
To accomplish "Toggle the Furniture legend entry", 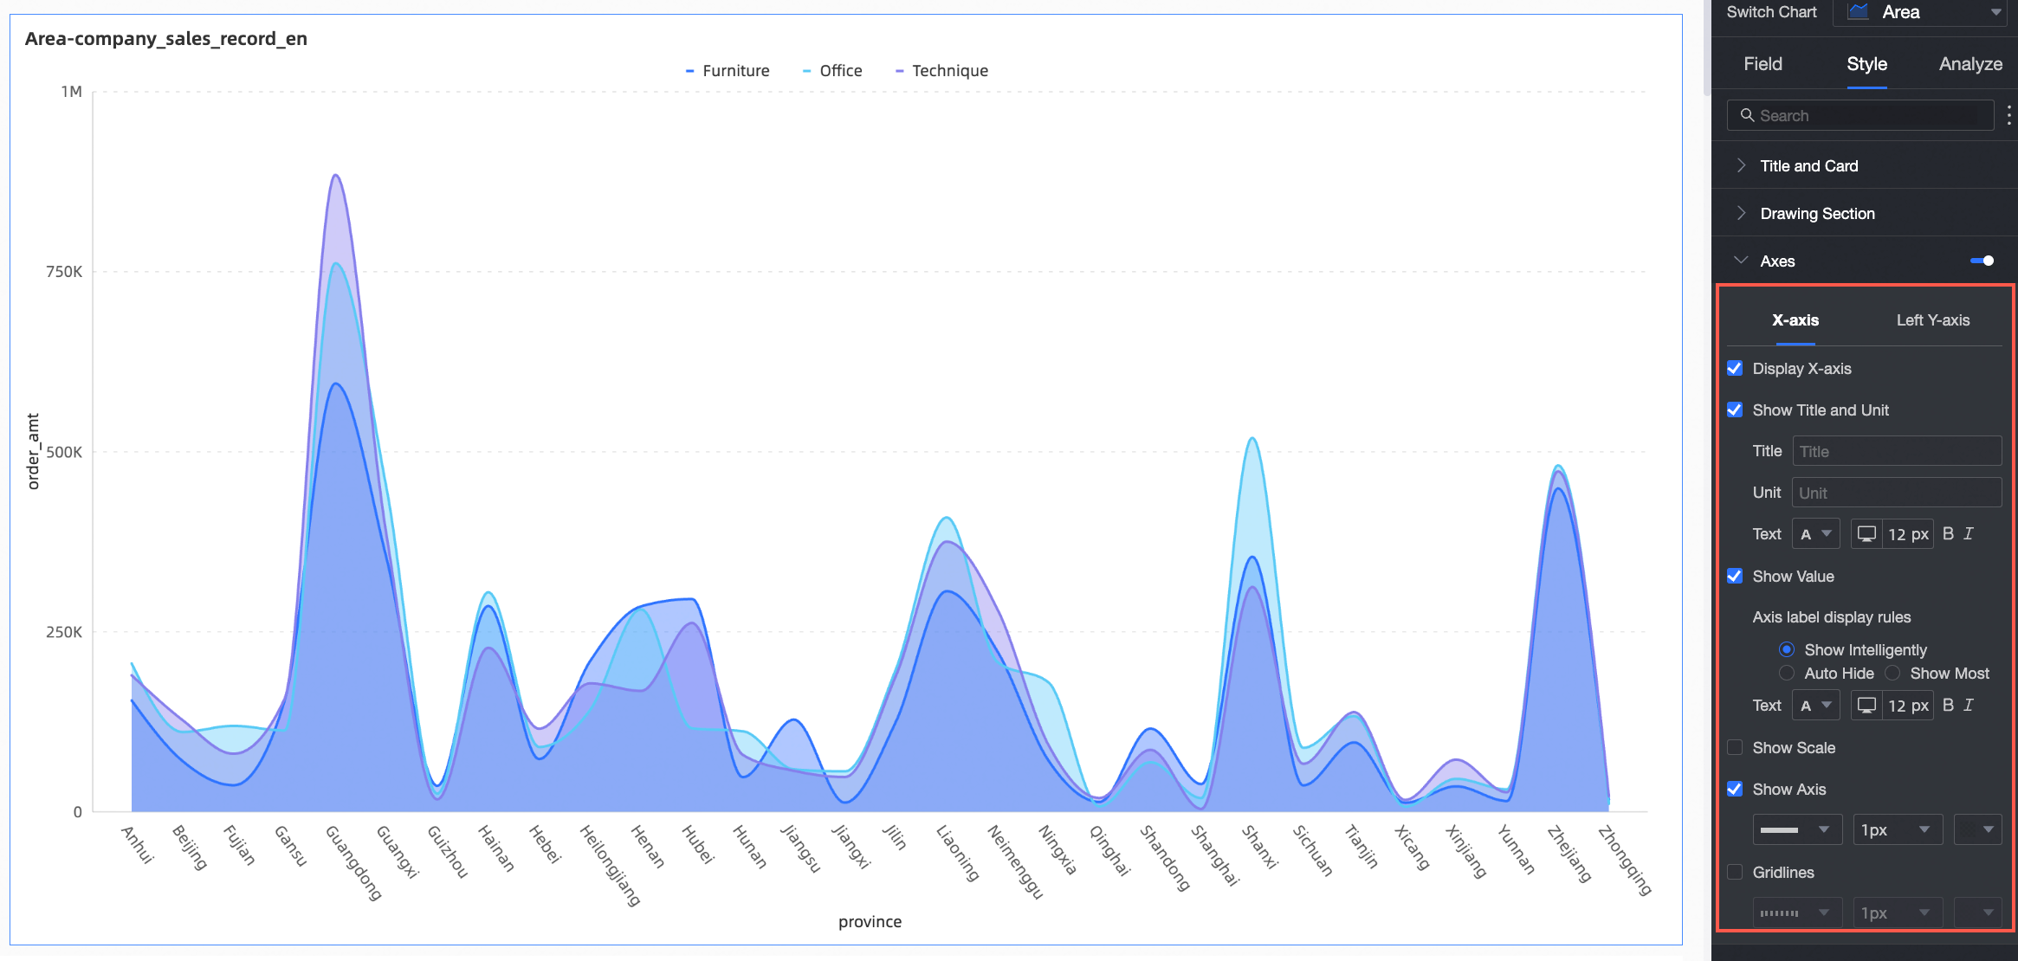I will point(727,71).
